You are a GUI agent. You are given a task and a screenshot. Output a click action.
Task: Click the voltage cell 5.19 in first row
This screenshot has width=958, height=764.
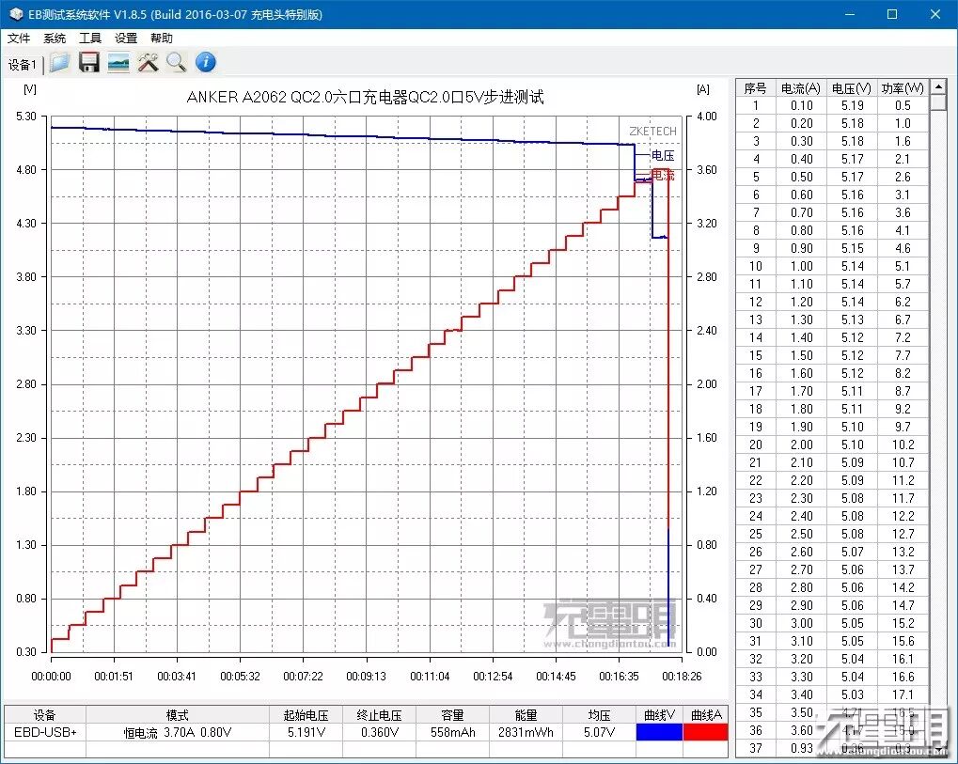(852, 105)
